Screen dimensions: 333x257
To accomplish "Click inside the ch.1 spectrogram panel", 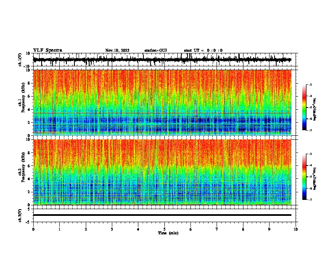I will [x=162, y=102].
